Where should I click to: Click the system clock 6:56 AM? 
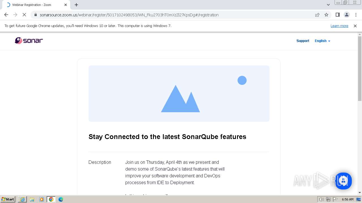pyautogui.click(x=348, y=199)
